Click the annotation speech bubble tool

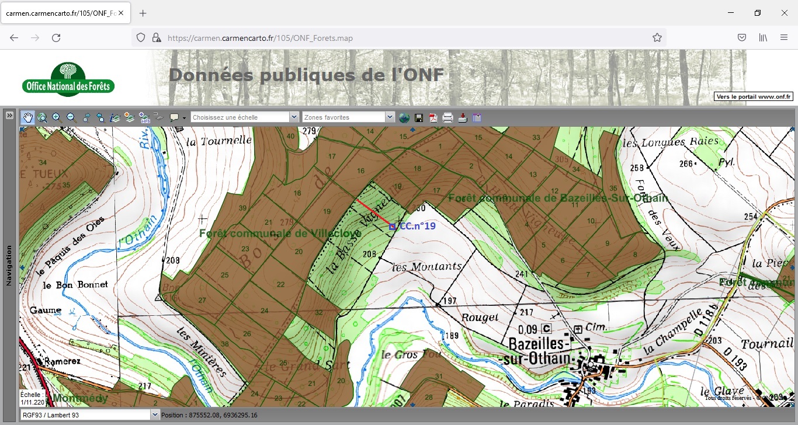tap(174, 117)
